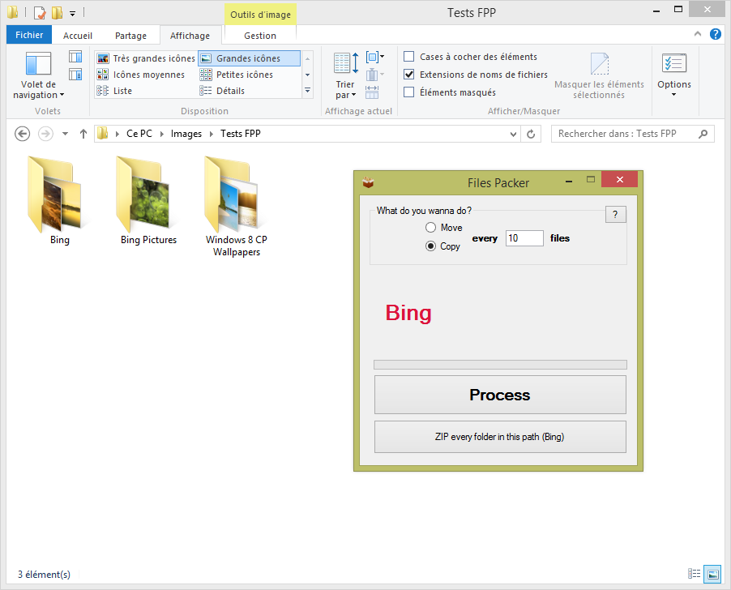The image size is (731, 590).
Task: Select Grandes icônes layout
Action: click(x=249, y=58)
